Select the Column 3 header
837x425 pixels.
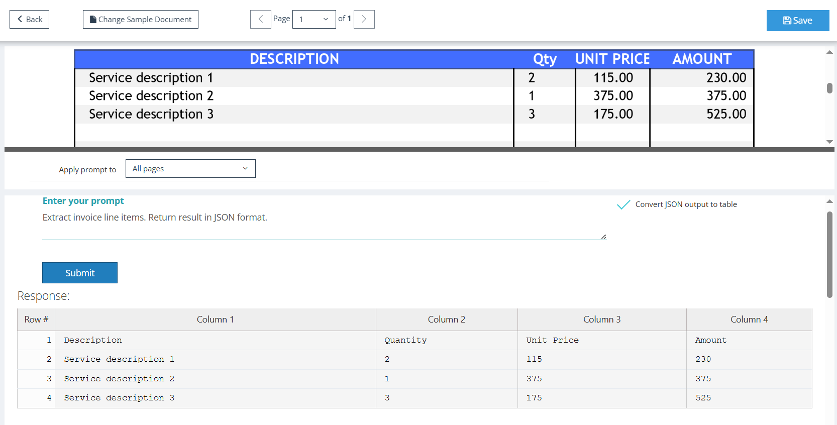[x=602, y=320]
